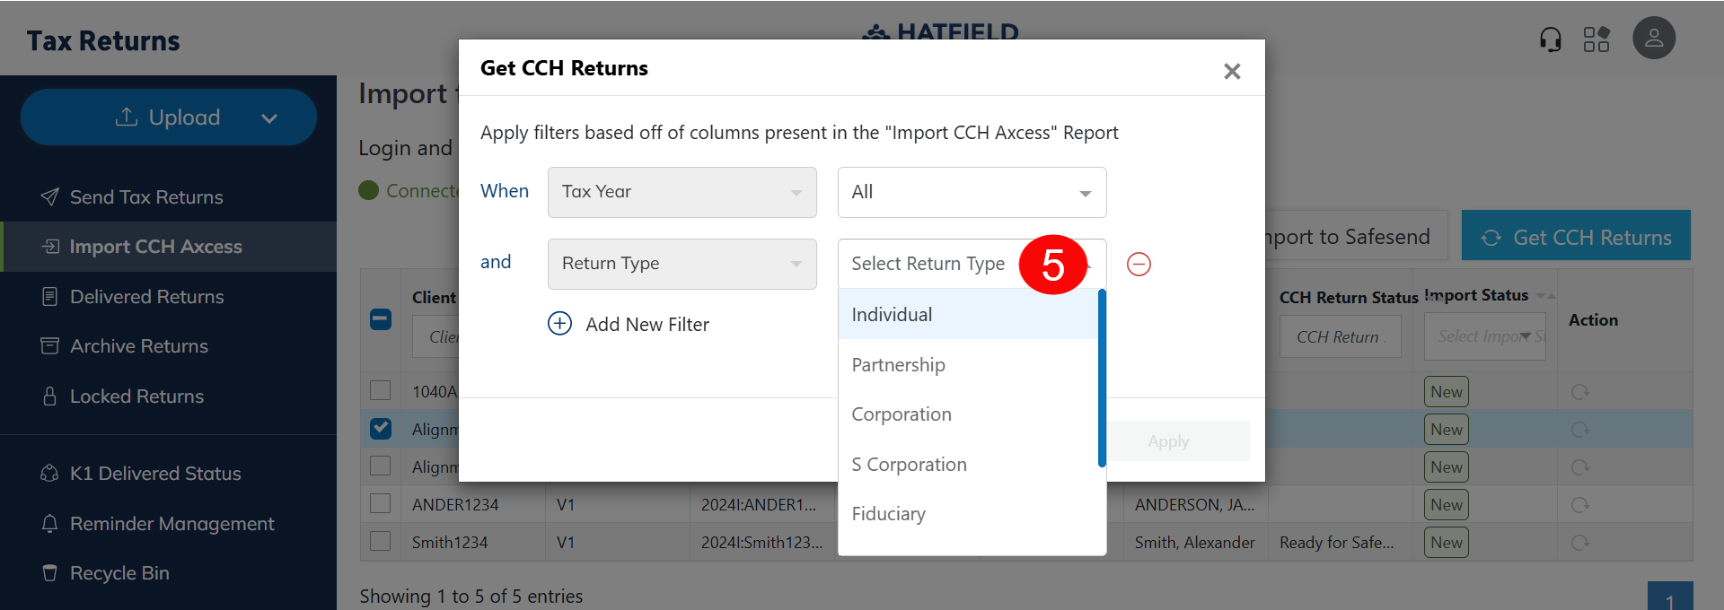The width and height of the screenshot is (1724, 610).
Task: Click the headset support icon
Action: [x=1550, y=39]
